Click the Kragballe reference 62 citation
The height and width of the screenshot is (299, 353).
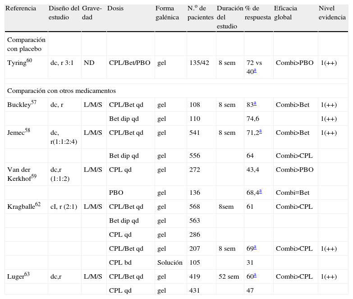click(38, 204)
